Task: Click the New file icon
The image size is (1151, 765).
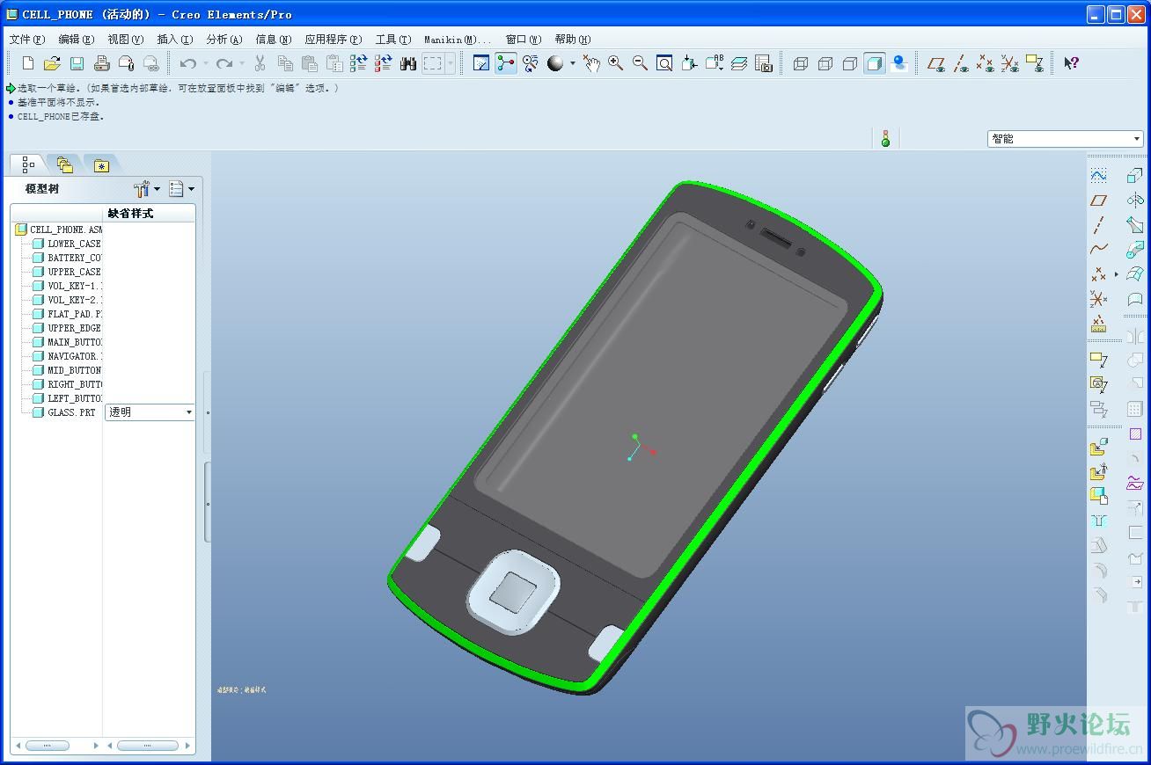Action: [x=28, y=63]
